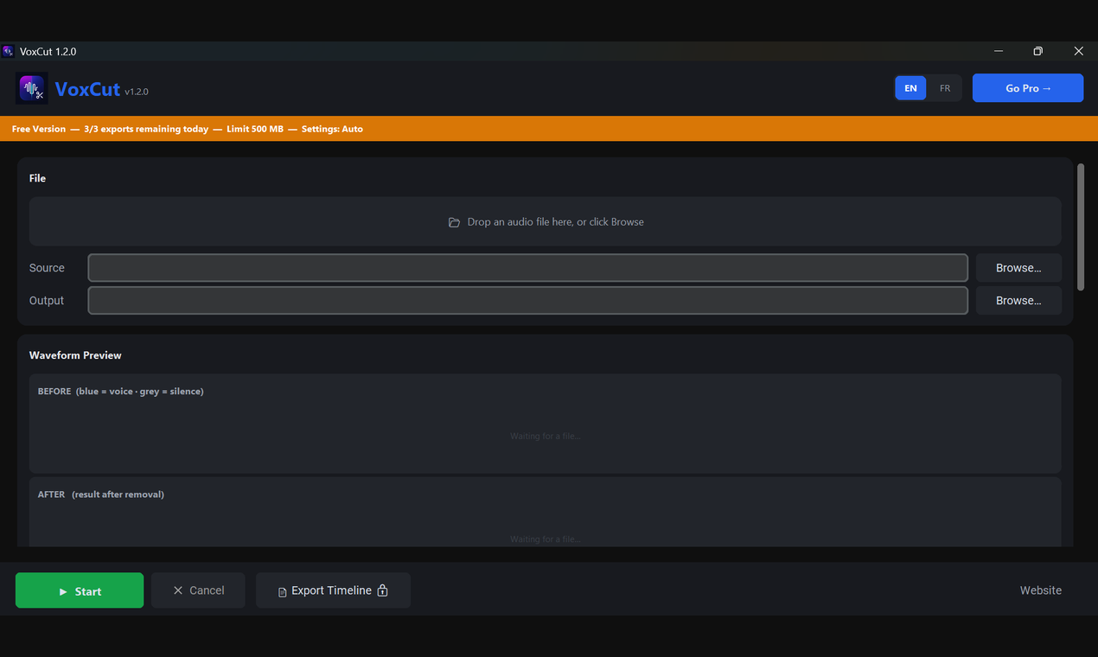
Task: Switch language to EN
Action: tap(910, 88)
